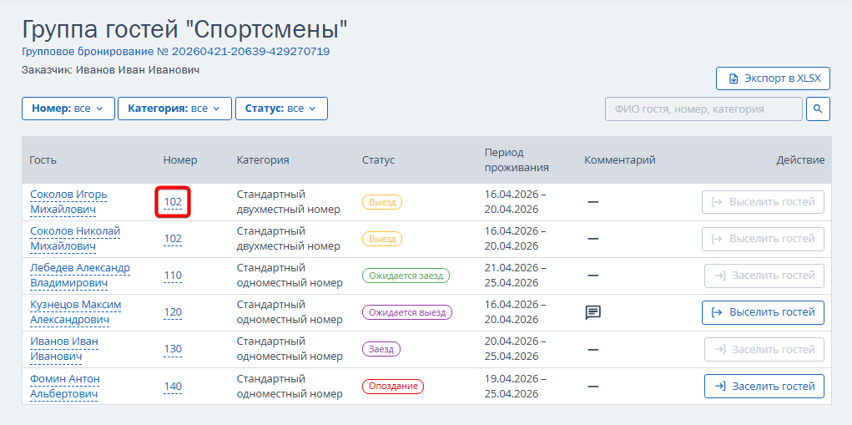This screenshot has width=852, height=425.
Task: Click period 21.04.2026 – 25.04.2026
Action: coord(515,276)
